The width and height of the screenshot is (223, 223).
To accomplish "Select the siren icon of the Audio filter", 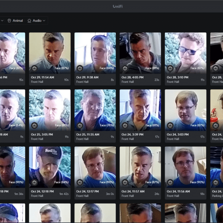I will 29,21.
